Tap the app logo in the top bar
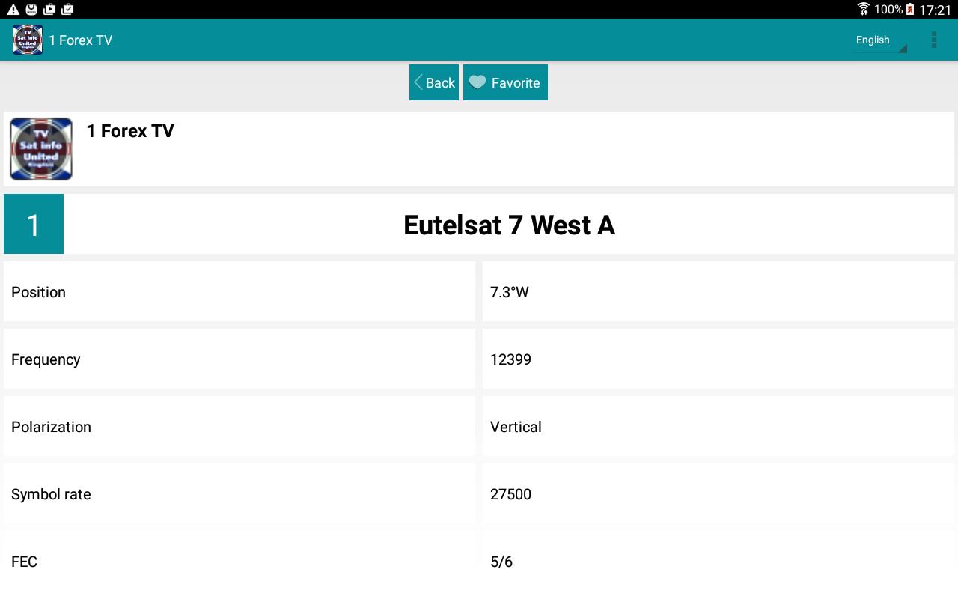The image size is (958, 599). 28,40
